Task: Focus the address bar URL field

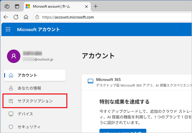Action: pos(112,17)
